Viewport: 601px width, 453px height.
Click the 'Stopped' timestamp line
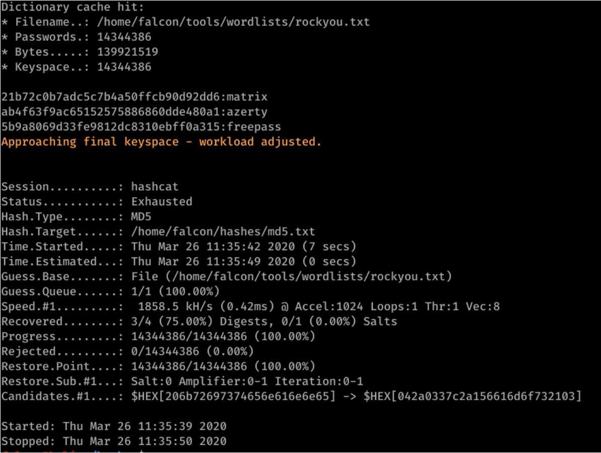click(114, 441)
